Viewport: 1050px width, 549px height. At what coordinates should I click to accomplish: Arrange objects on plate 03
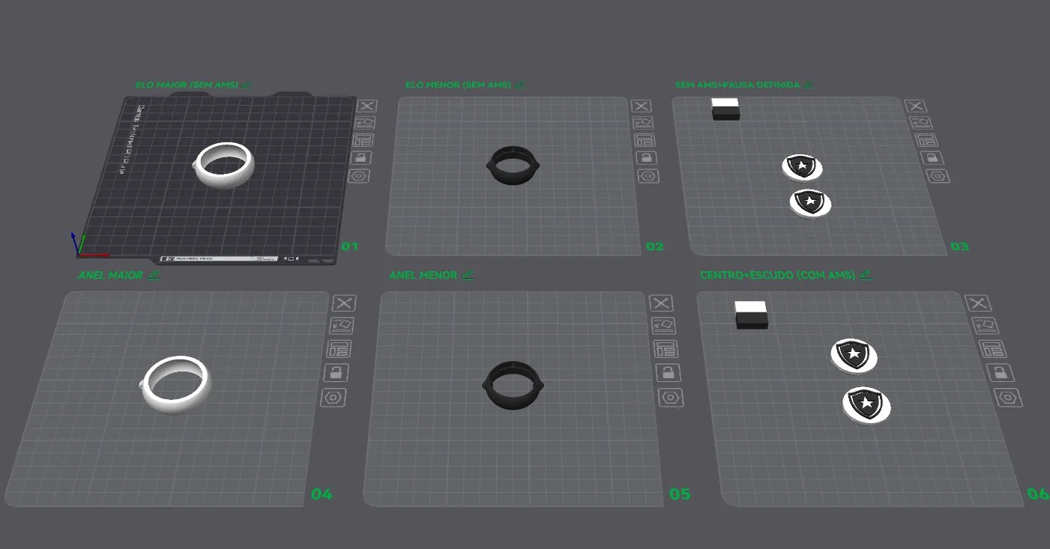925,140
